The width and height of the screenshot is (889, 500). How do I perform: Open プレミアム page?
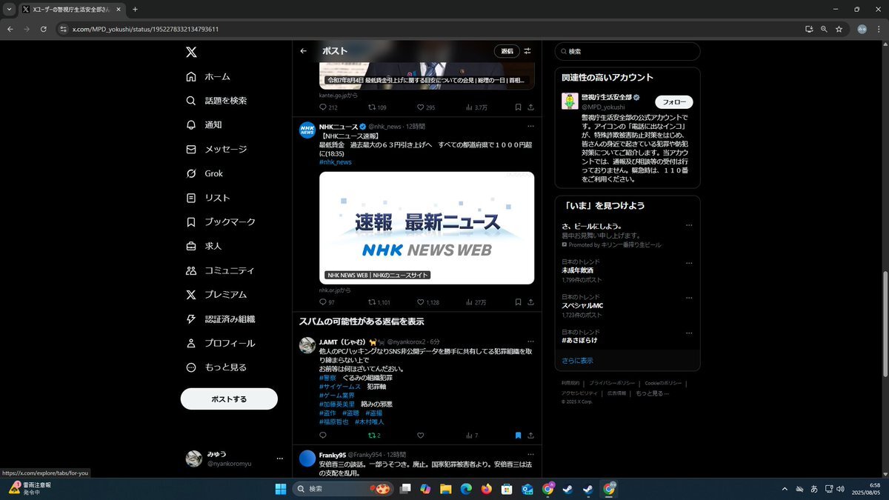coord(216,295)
